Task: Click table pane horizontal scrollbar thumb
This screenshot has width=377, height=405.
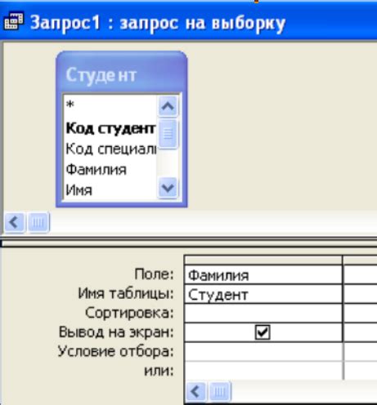Action: (x=38, y=223)
